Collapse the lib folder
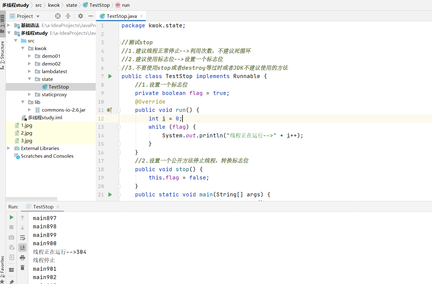Viewport: 432px width, 284px height. [x=23, y=102]
